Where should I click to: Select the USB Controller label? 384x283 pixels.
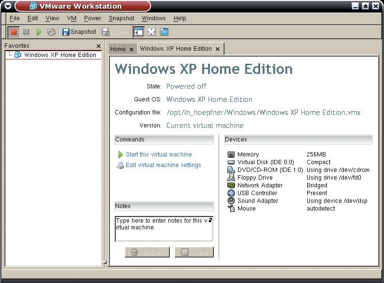pyautogui.click(x=257, y=193)
